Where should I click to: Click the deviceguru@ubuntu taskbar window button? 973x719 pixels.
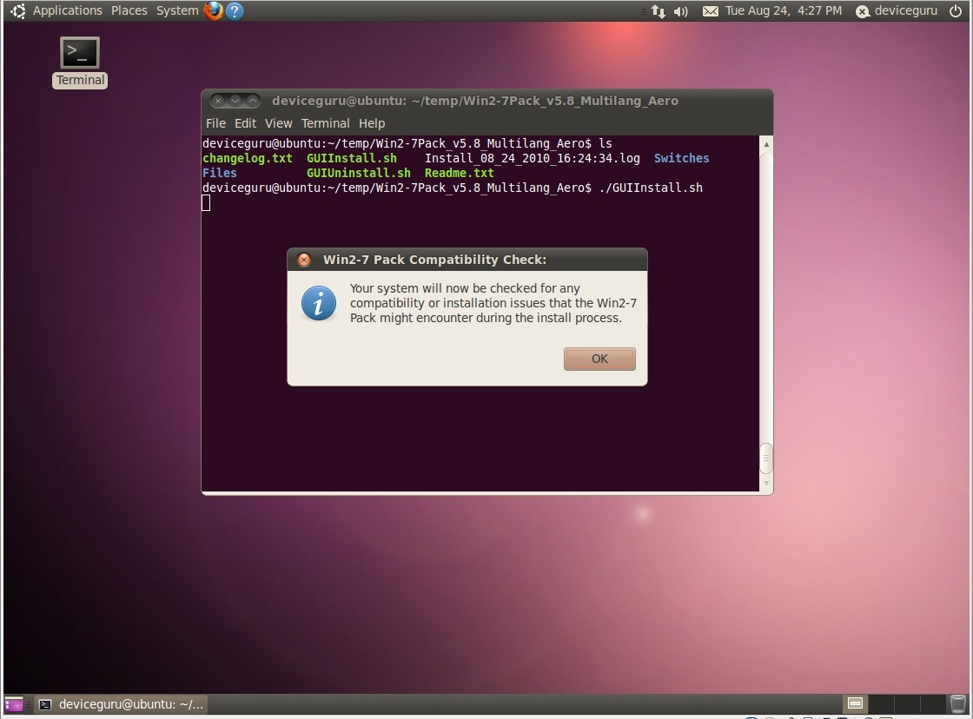tap(121, 704)
